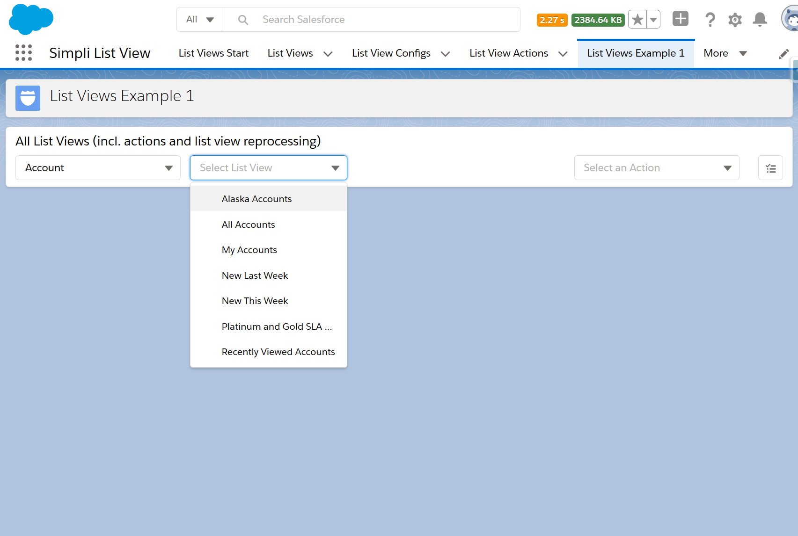Open the Help question mark icon

coord(710,20)
